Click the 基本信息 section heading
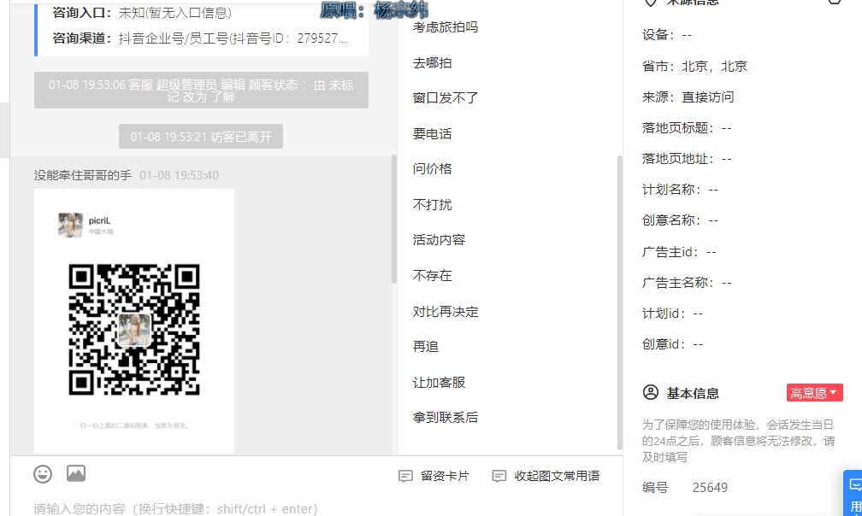Screen dimensions: 862x516 click(693, 394)
